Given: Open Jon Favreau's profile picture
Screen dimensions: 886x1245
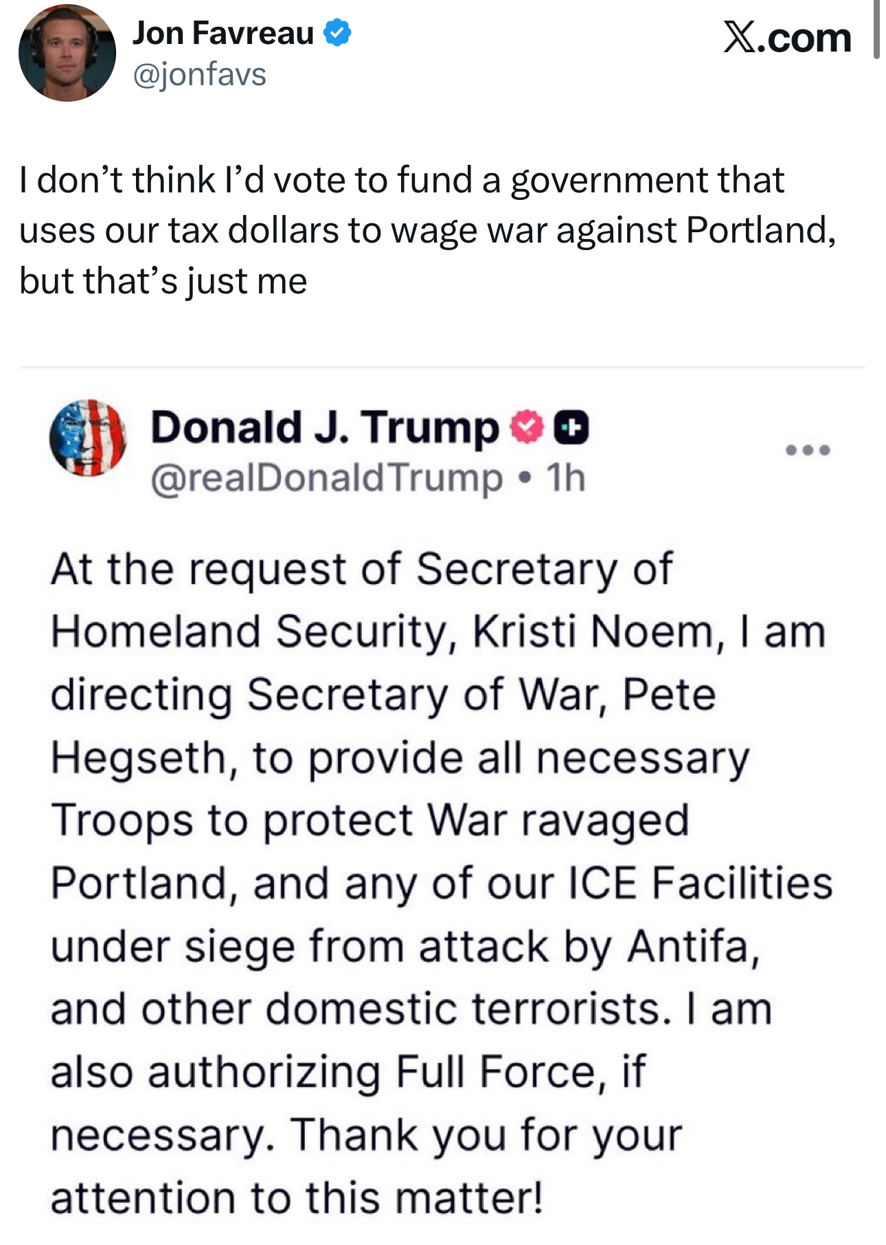Looking at the screenshot, I should (67, 53).
